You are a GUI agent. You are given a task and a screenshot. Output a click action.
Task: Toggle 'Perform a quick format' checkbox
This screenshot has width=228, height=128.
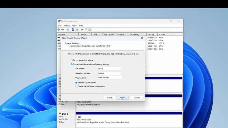coord(76,83)
